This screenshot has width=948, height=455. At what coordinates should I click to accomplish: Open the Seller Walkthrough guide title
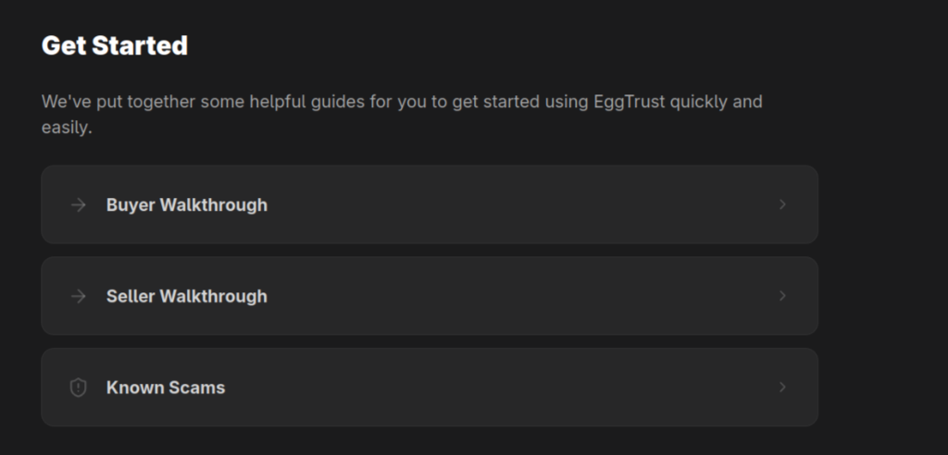(x=186, y=297)
